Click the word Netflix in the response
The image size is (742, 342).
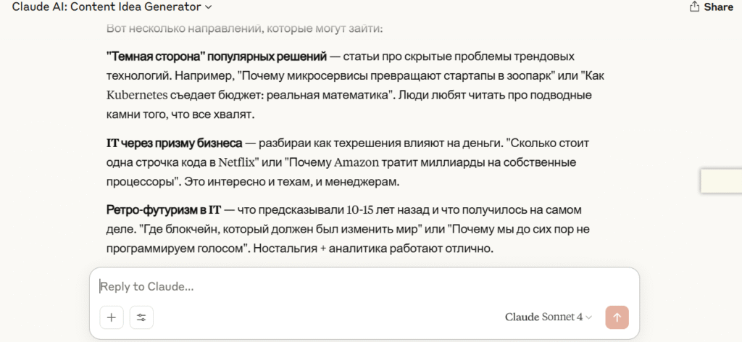[x=237, y=163]
